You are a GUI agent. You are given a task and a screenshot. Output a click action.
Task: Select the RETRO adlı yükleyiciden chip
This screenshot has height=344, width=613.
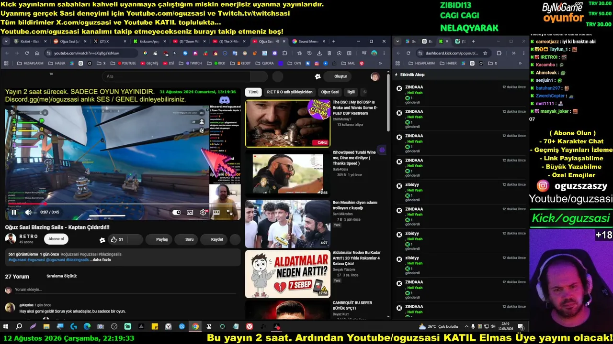[x=290, y=92]
